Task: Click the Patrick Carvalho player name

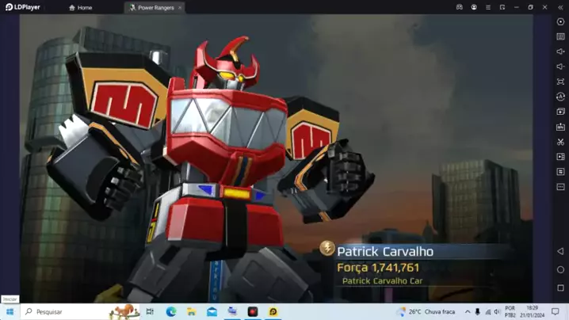Action: coord(385,251)
